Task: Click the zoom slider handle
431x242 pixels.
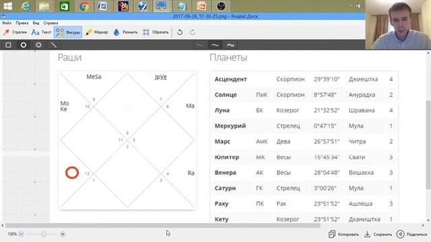Action: coord(43,234)
